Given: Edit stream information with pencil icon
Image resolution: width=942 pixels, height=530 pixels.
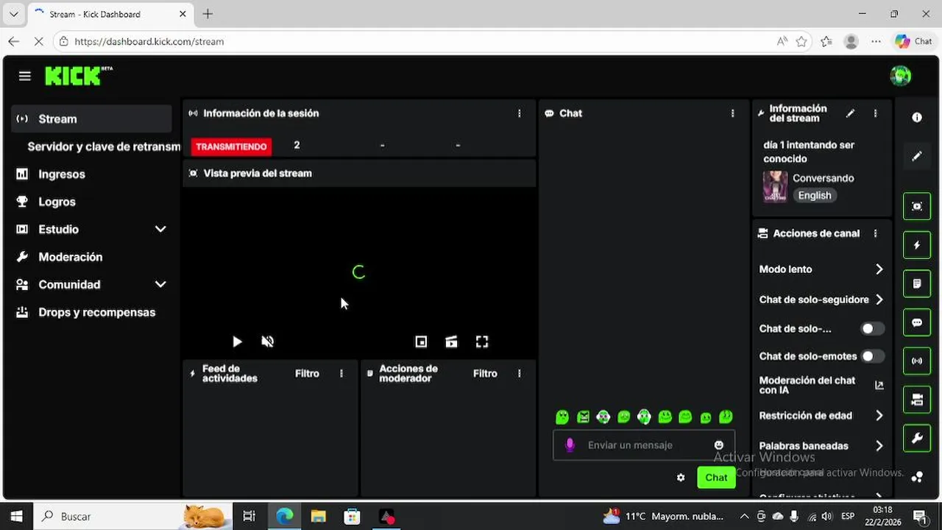Looking at the screenshot, I should [850, 113].
